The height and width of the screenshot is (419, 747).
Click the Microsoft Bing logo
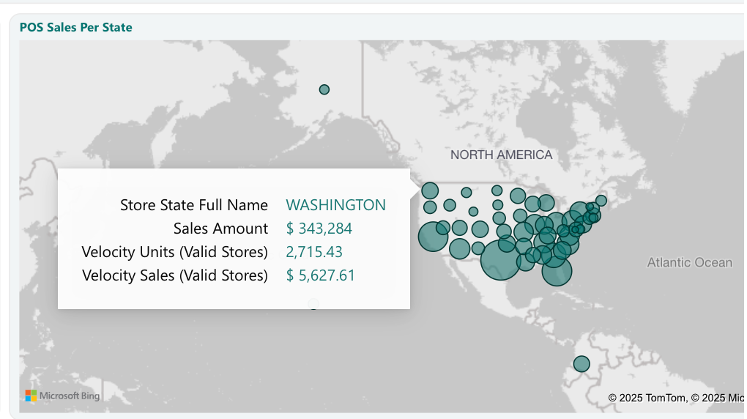tap(62, 396)
